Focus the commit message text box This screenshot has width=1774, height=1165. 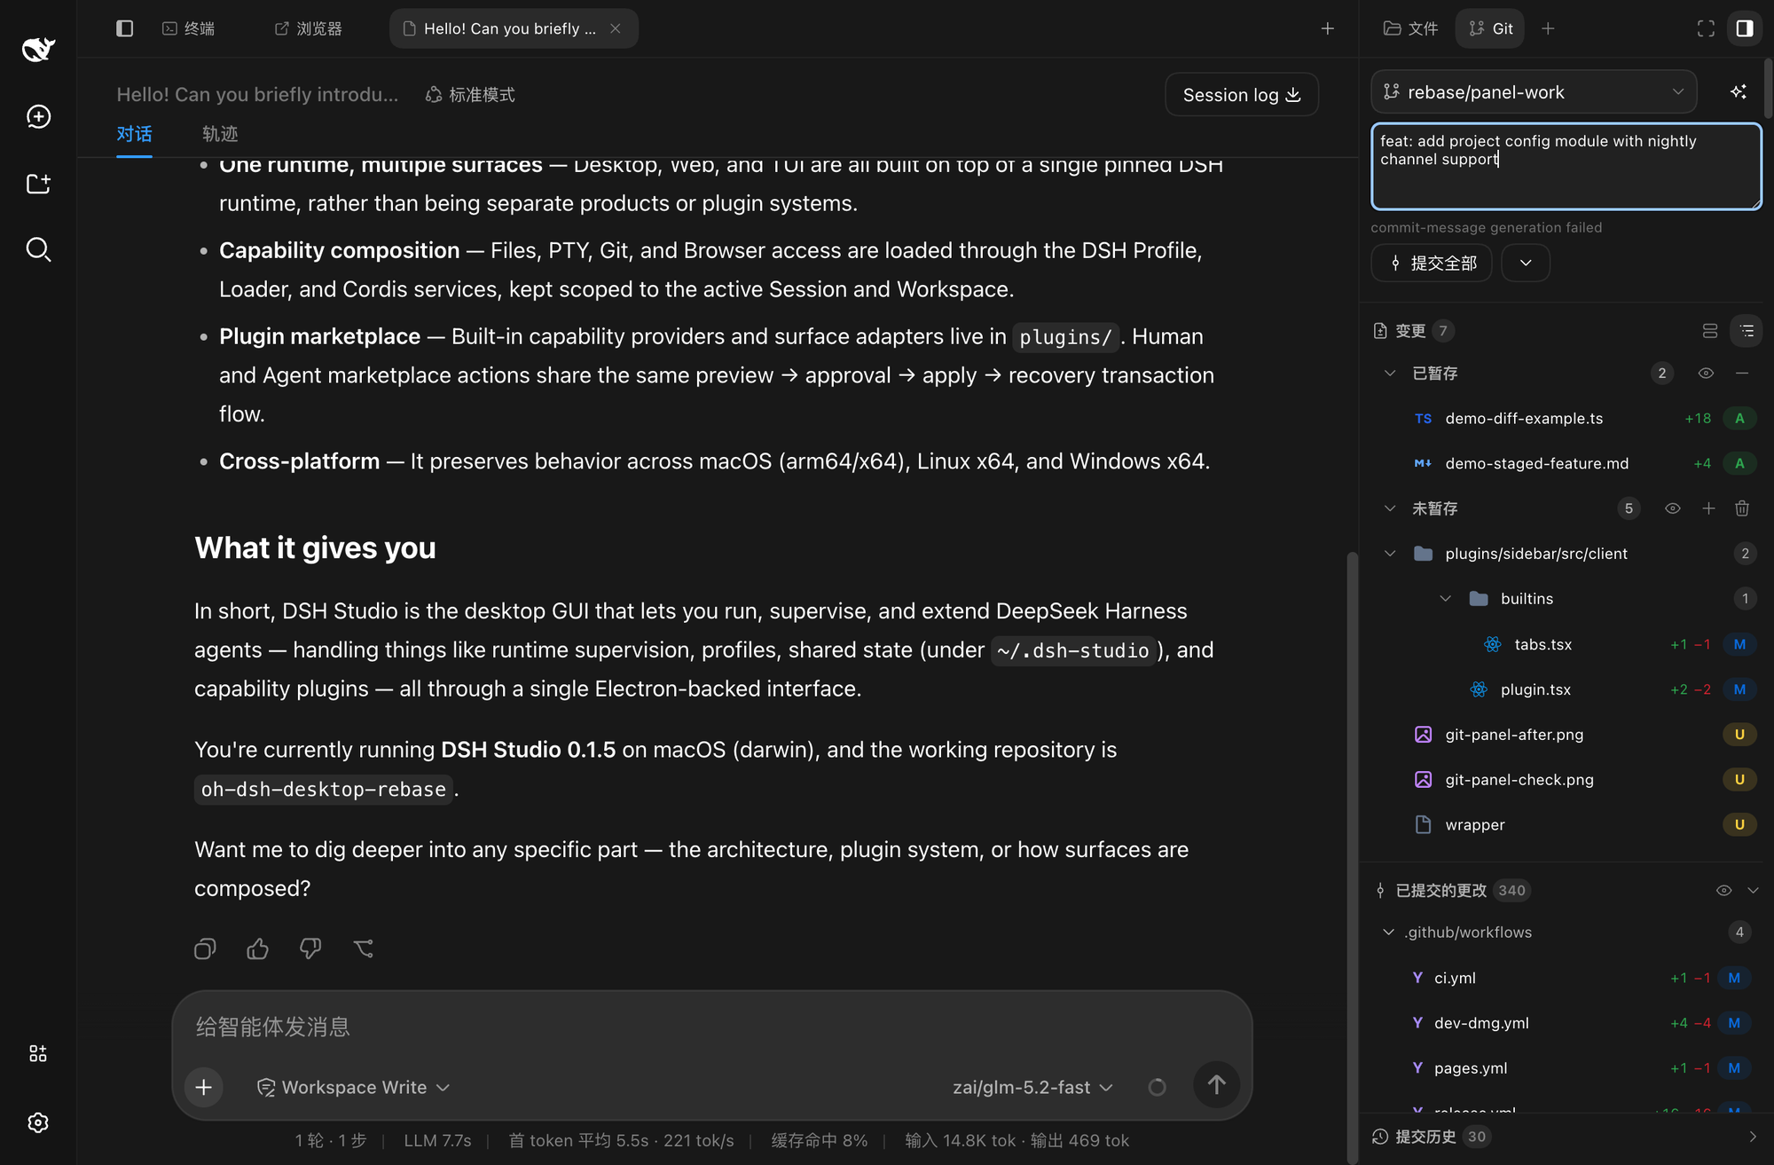coord(1566,166)
